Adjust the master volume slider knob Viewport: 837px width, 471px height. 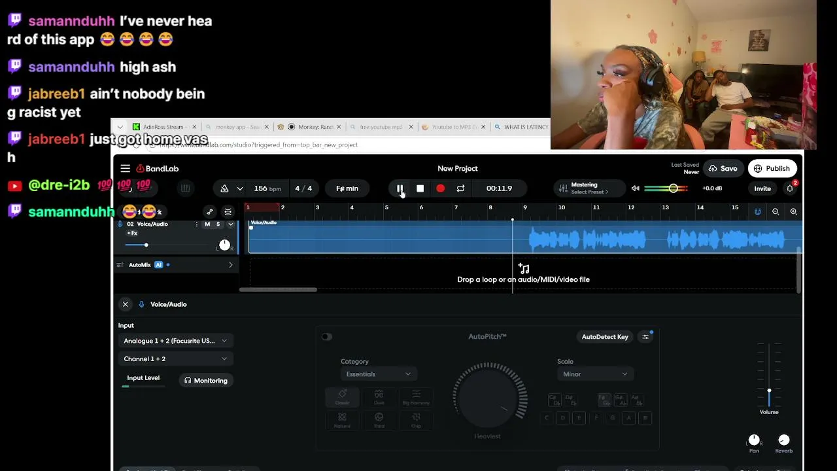(x=673, y=188)
